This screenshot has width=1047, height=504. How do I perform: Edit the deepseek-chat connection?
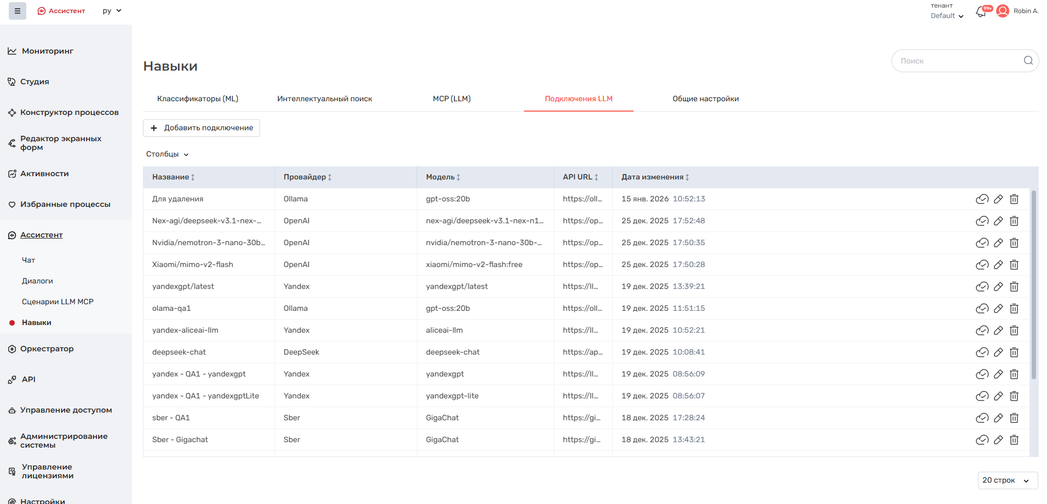[x=998, y=352]
